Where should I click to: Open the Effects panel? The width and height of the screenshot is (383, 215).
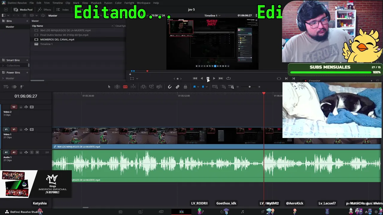tap(45, 10)
